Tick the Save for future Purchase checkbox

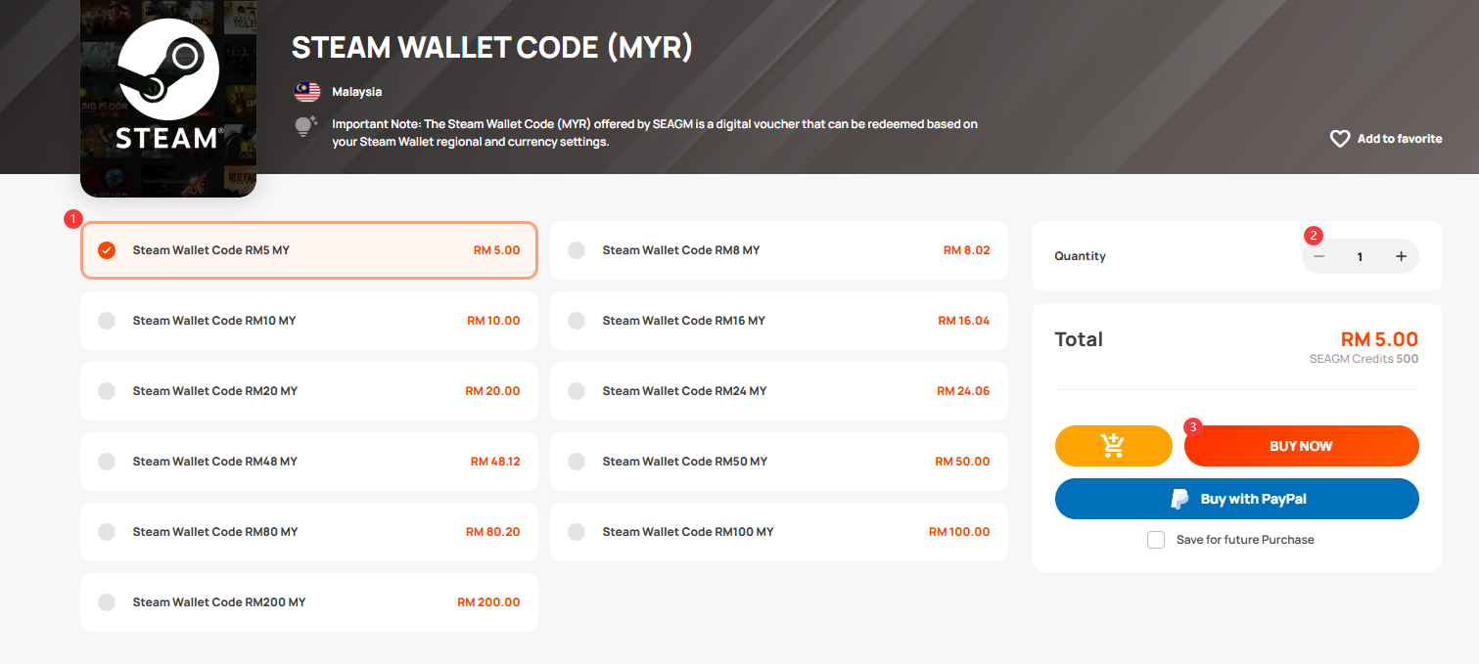1156,540
